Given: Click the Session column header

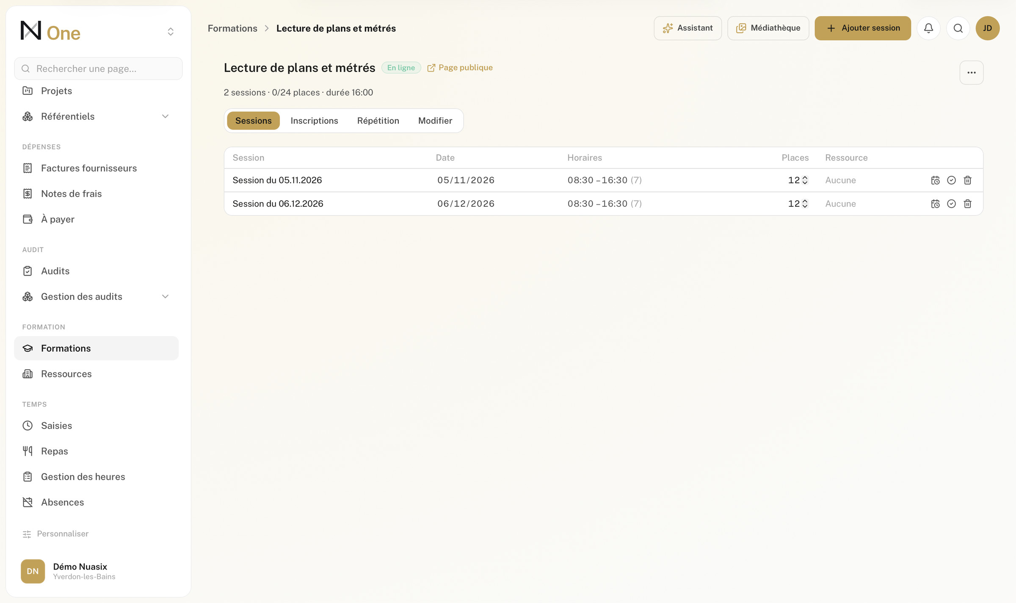Looking at the screenshot, I should click(248, 158).
